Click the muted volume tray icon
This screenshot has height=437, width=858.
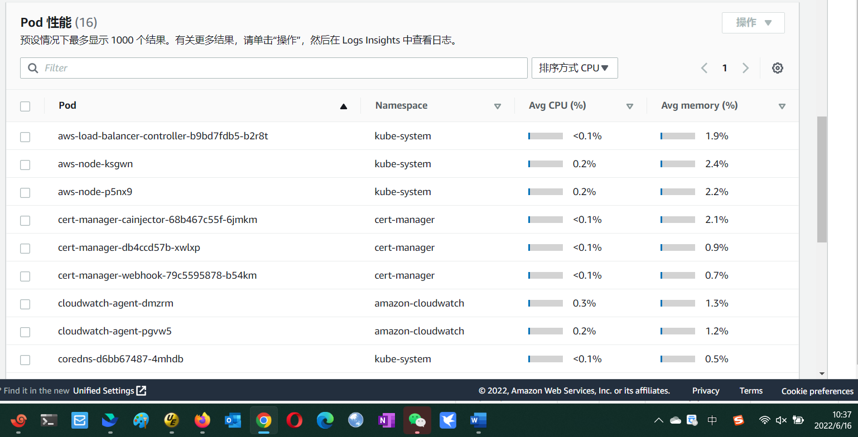point(781,420)
